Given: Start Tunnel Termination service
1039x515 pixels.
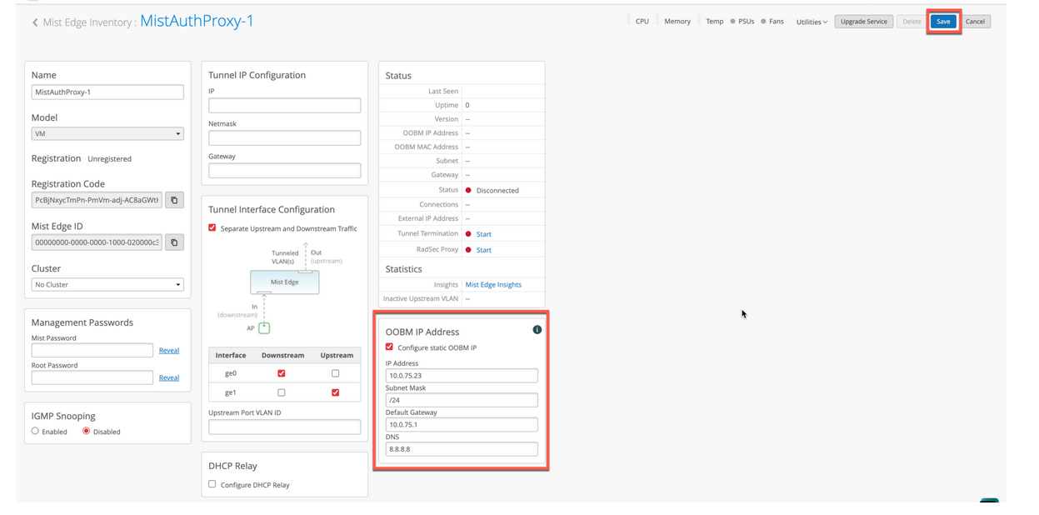Looking at the screenshot, I should pyautogui.click(x=483, y=234).
